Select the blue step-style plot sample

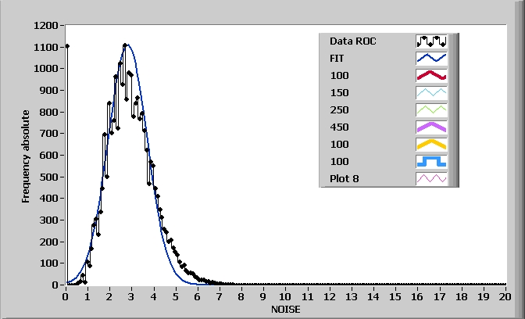coord(431,161)
